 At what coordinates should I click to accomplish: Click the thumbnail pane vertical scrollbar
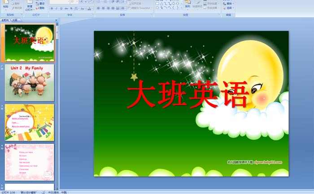click(x=57, y=106)
